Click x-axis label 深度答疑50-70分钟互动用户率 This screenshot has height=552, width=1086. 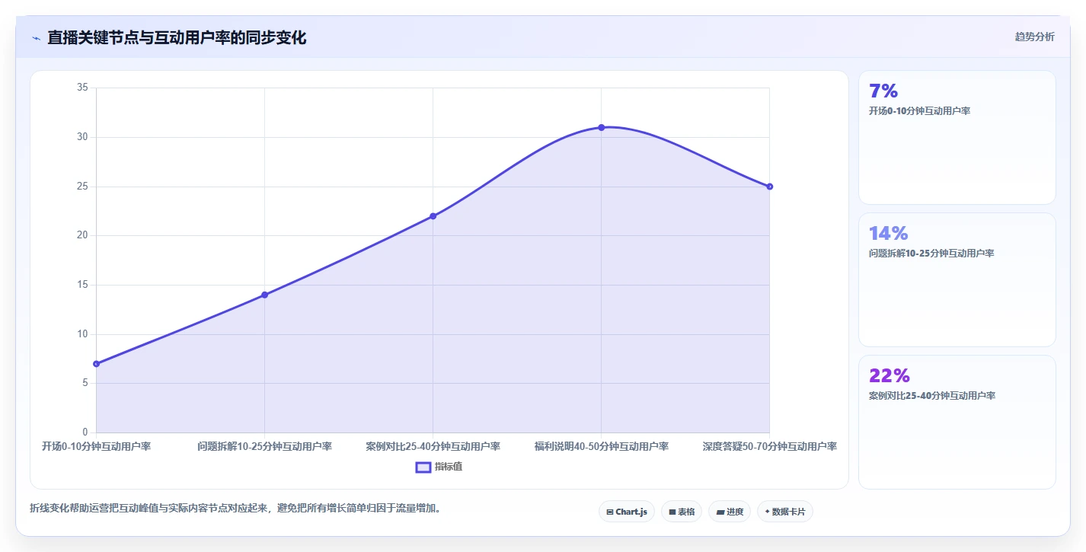(770, 446)
